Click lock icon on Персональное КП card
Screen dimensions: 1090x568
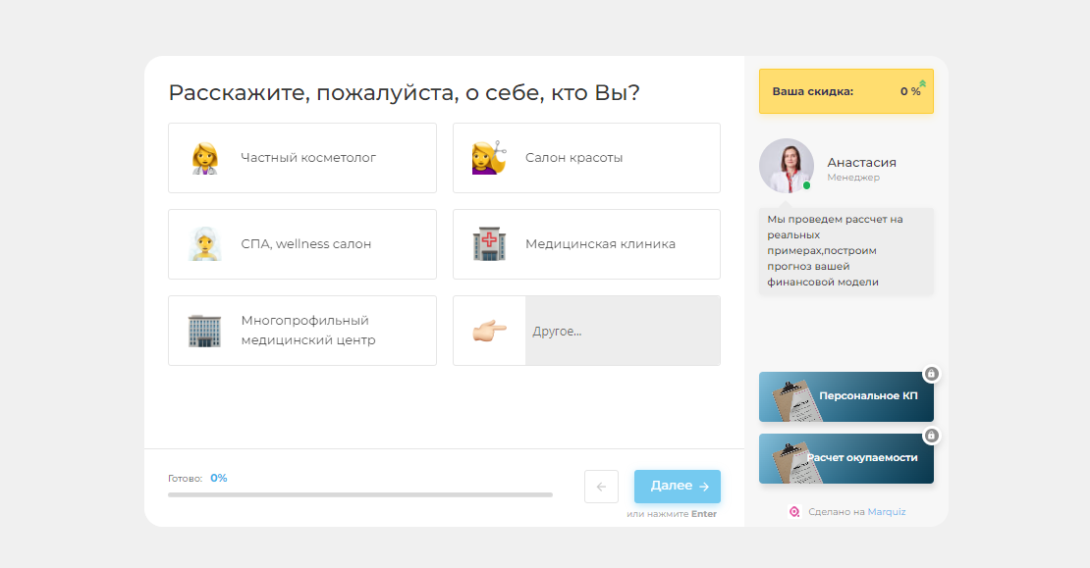[x=931, y=375]
